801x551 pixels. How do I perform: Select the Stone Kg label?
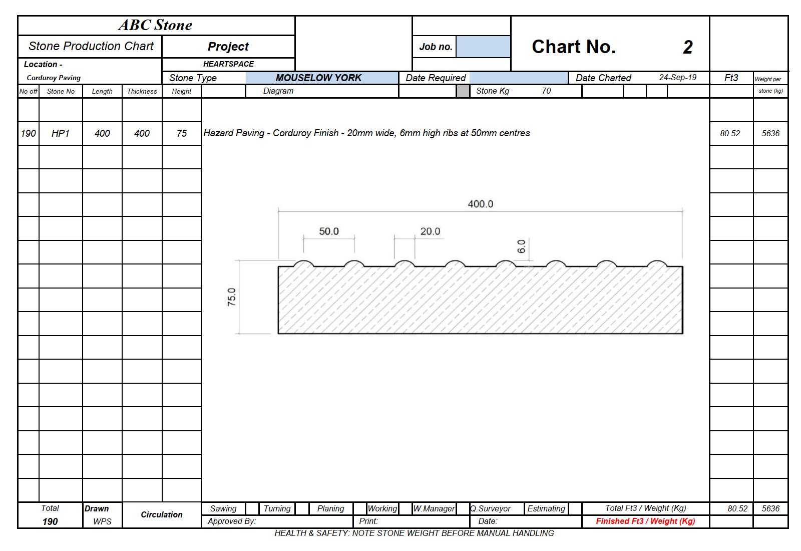[x=493, y=91]
